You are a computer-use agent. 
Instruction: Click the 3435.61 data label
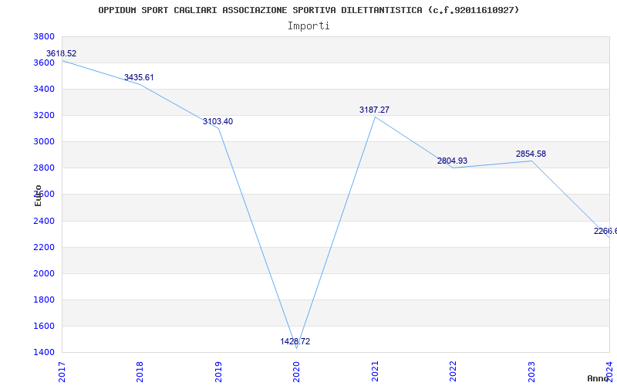[x=139, y=78]
